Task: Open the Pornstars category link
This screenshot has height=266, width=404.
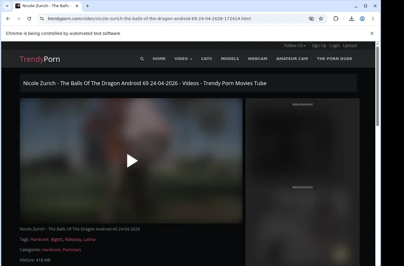Action: click(x=72, y=250)
